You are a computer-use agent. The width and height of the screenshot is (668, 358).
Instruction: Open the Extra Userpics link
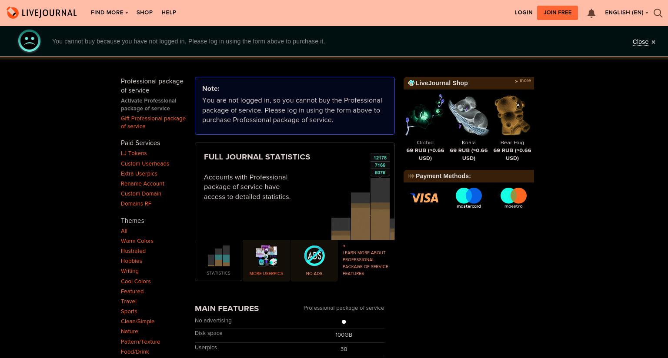tap(139, 174)
